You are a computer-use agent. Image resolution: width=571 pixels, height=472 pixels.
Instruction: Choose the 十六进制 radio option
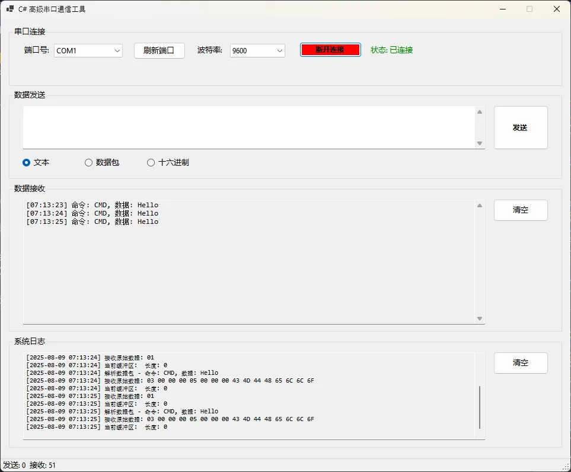[151, 162]
